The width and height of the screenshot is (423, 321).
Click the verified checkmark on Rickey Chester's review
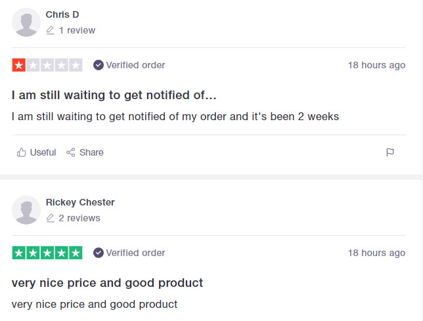[x=99, y=253]
